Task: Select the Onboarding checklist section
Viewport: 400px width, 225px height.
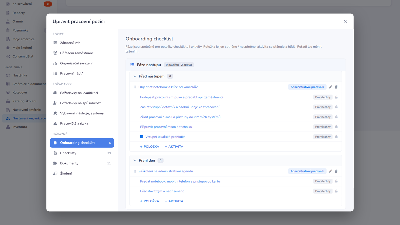Action: pos(82,143)
